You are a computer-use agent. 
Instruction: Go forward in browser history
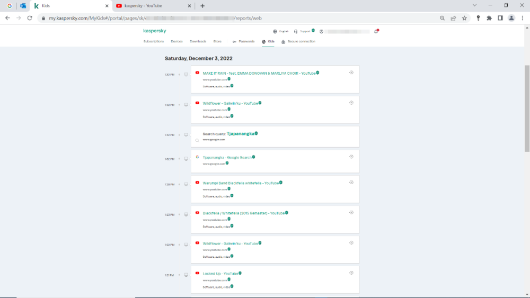[x=19, y=18]
